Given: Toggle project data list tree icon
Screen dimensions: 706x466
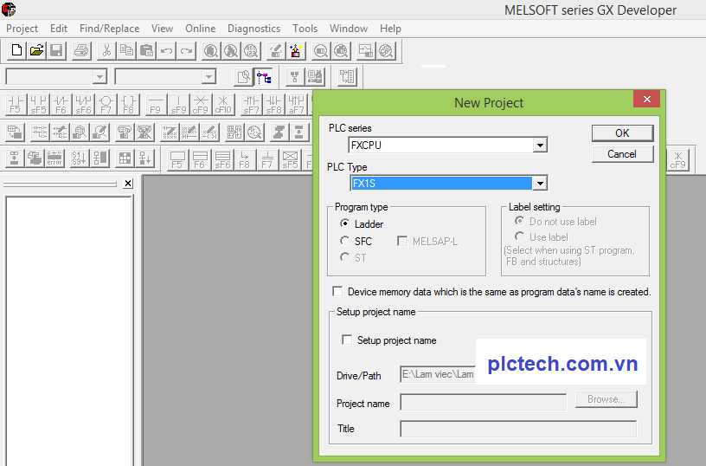Looking at the screenshot, I should tap(264, 77).
